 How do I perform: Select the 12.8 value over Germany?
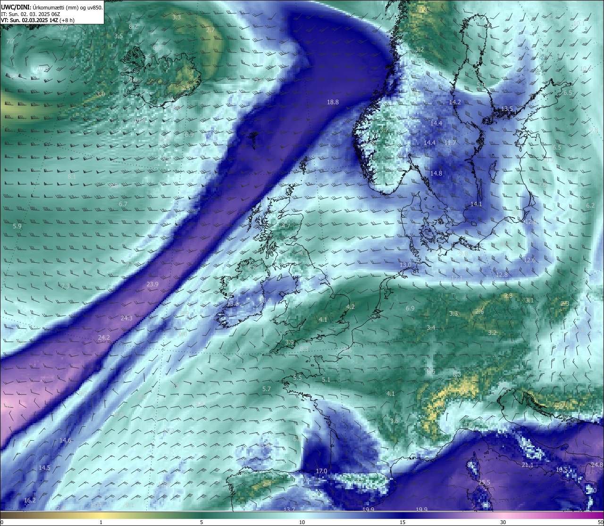[x=502, y=275]
